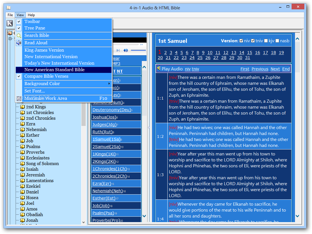Screen dimensions: 312x234
Task: Click the K toolbar icon
Action: click(x=10, y=23)
